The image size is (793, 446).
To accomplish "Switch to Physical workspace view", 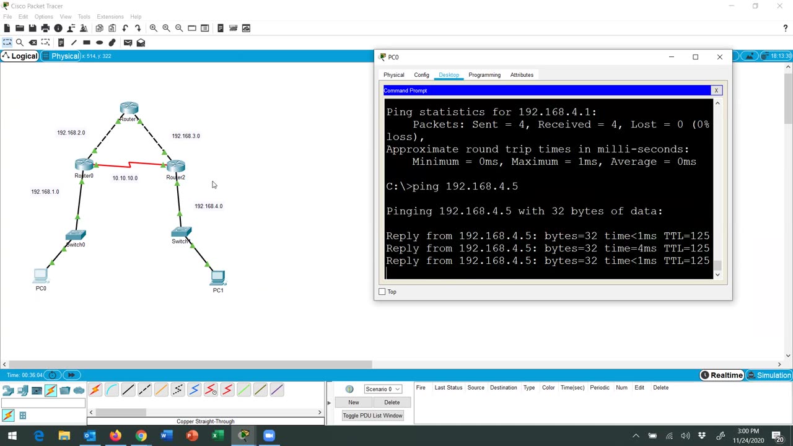I will [x=61, y=56].
